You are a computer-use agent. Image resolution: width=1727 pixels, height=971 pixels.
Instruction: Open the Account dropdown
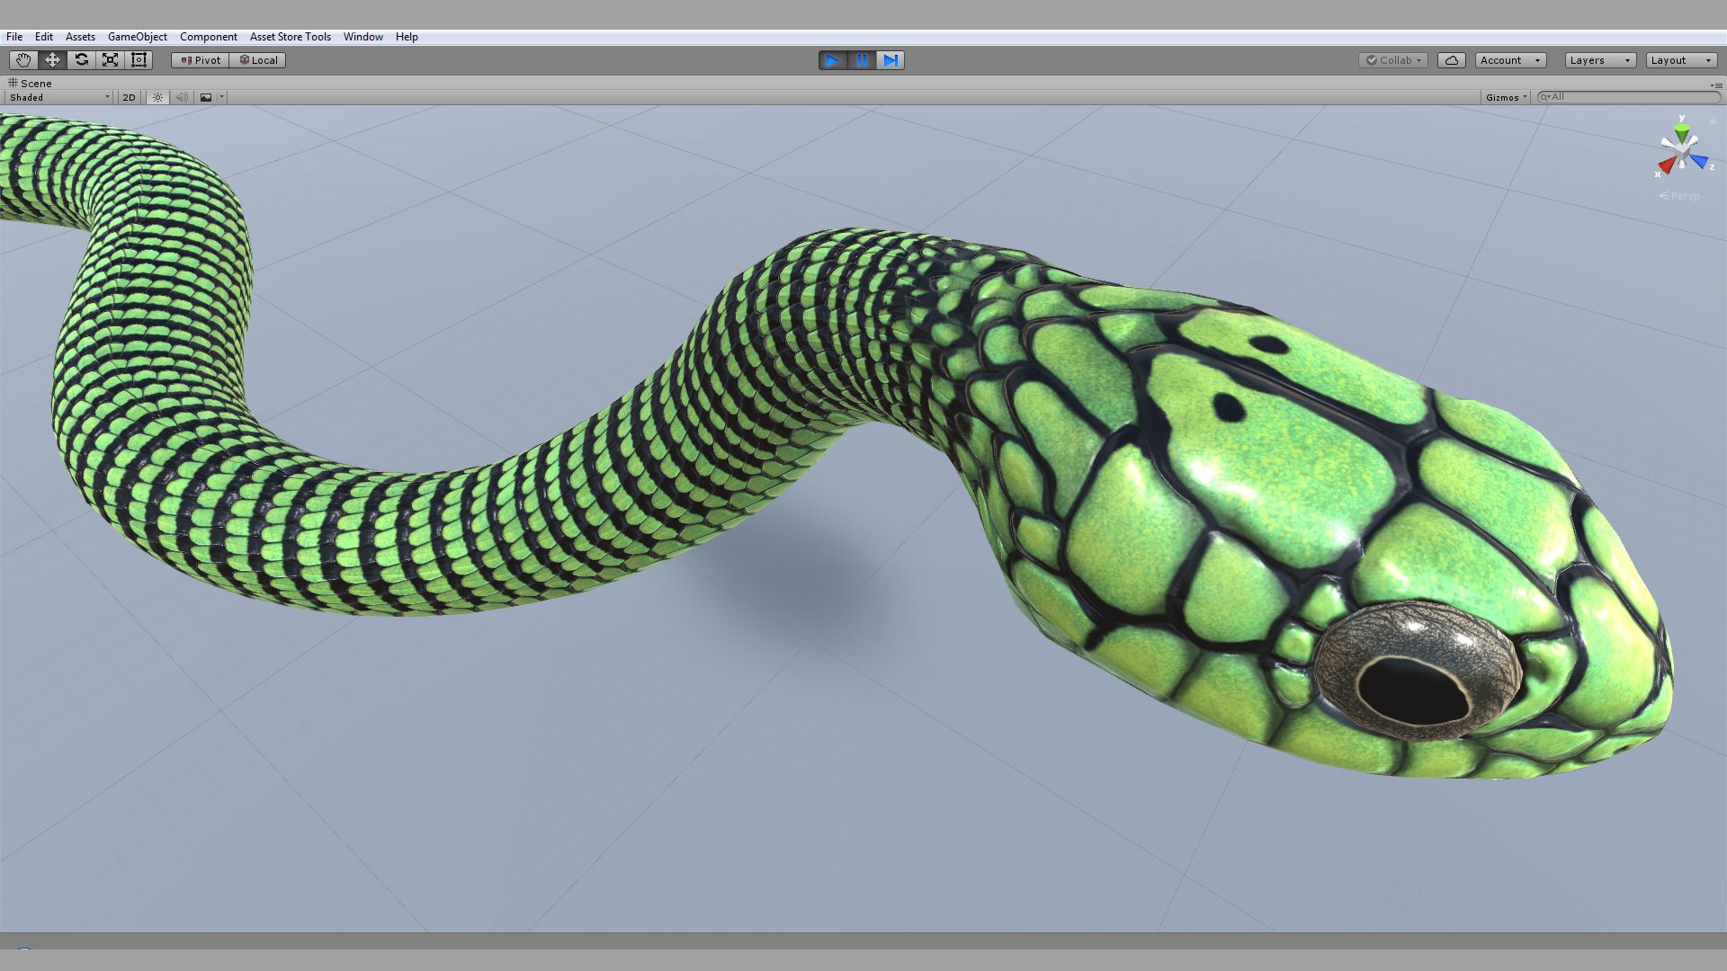pos(1510,60)
